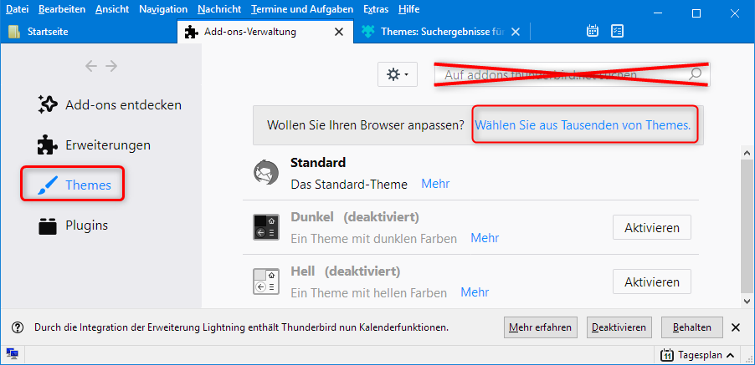
Task: Click the Startseite folder icon
Action: point(14,33)
